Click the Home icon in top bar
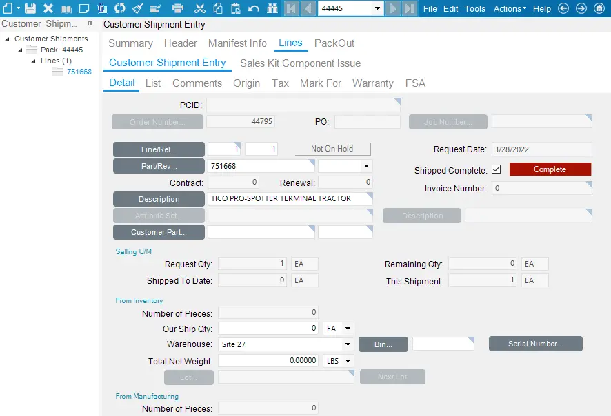The image size is (611, 416). [599, 8]
